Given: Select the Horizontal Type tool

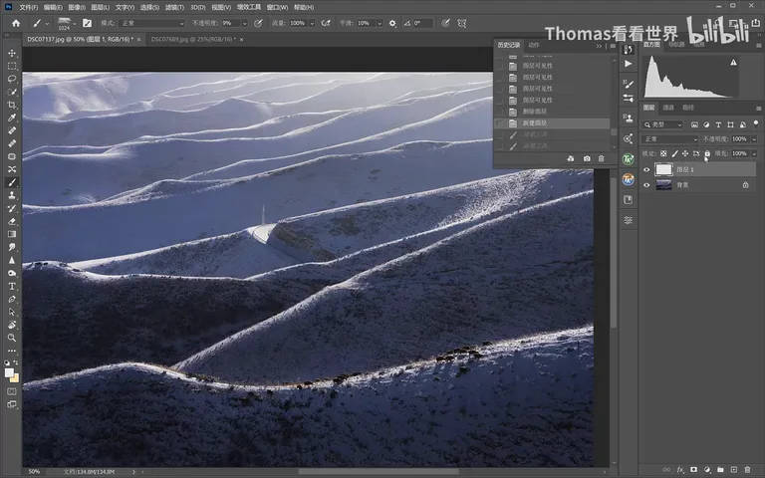Looking at the screenshot, I should pyautogui.click(x=12, y=286).
